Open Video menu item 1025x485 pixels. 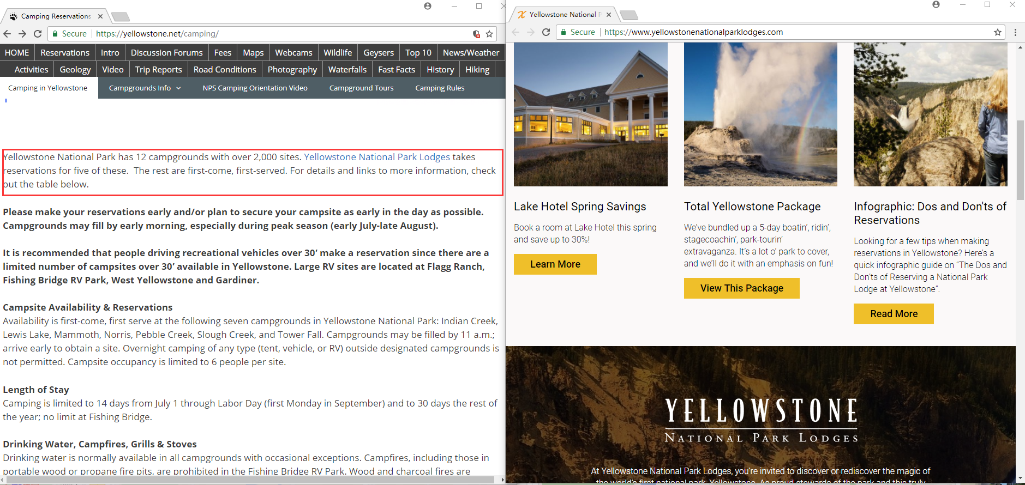pyautogui.click(x=113, y=70)
